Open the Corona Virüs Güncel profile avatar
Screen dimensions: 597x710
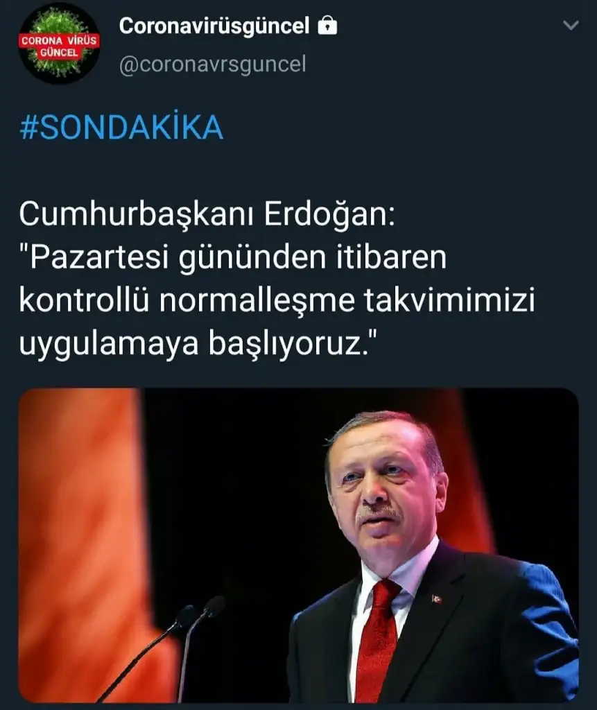pos(59,44)
